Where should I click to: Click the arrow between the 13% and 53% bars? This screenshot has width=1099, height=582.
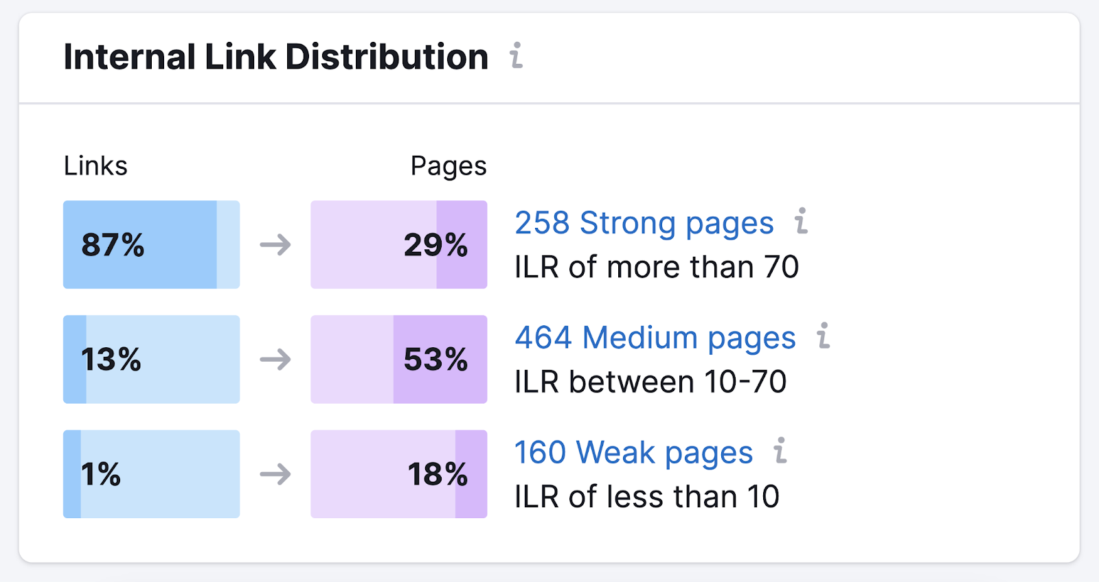pyautogui.click(x=275, y=360)
